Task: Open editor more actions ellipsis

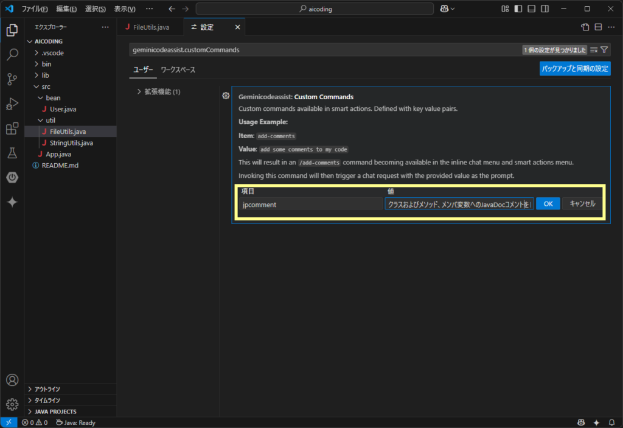Action: coord(611,27)
